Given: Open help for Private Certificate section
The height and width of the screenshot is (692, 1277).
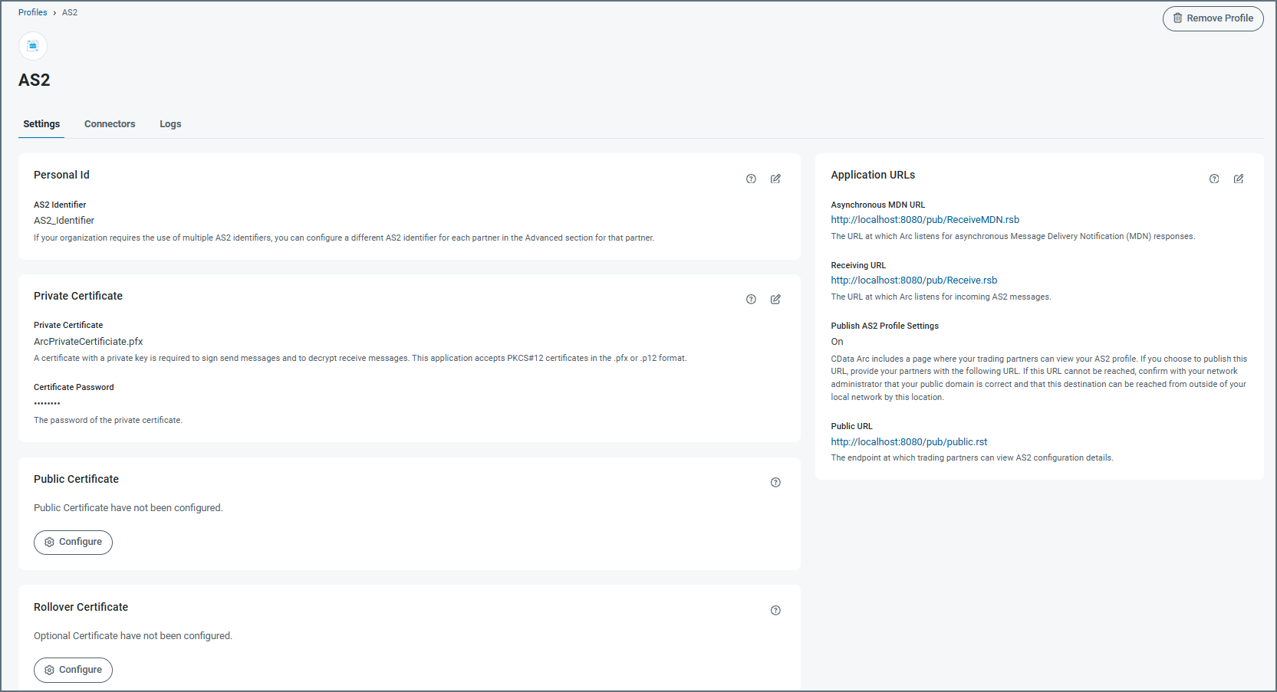Looking at the screenshot, I should point(751,300).
